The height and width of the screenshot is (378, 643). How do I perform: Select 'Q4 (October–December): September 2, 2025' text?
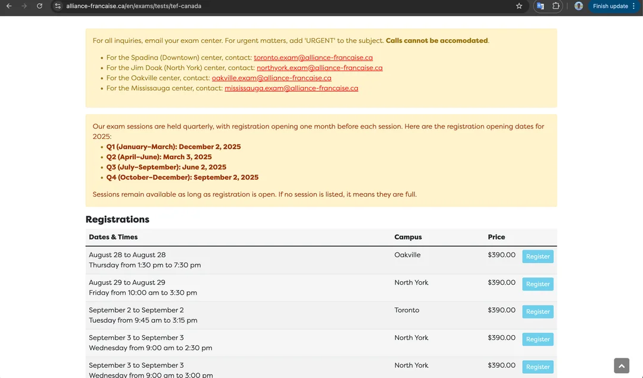[x=183, y=177]
